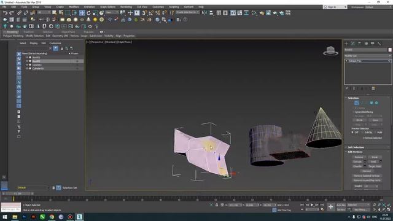Toggle visibility eye of Cone001
The width and height of the screenshot is (393, 221).
27,65
